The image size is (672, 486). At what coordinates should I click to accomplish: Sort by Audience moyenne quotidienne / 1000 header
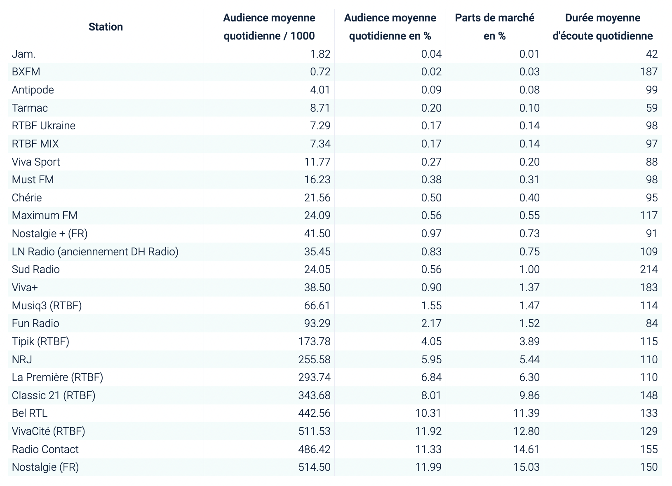(x=269, y=27)
